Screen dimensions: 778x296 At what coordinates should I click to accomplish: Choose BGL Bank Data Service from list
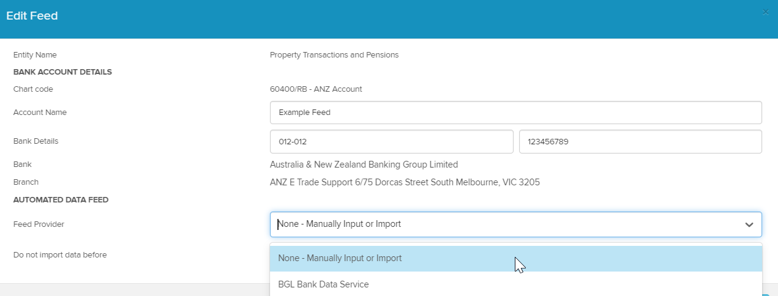tap(323, 284)
